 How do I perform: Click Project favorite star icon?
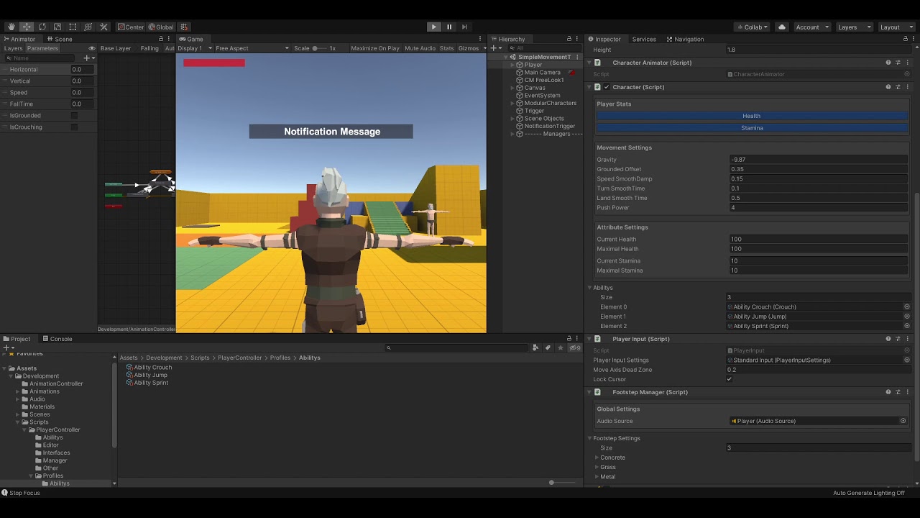point(561,347)
